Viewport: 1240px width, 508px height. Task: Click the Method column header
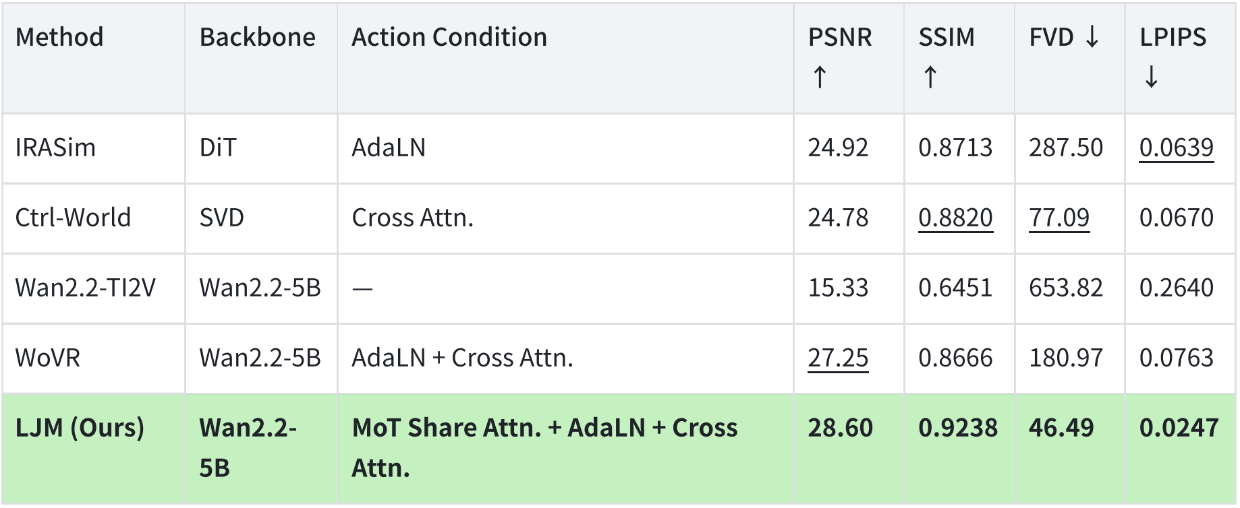point(94,58)
